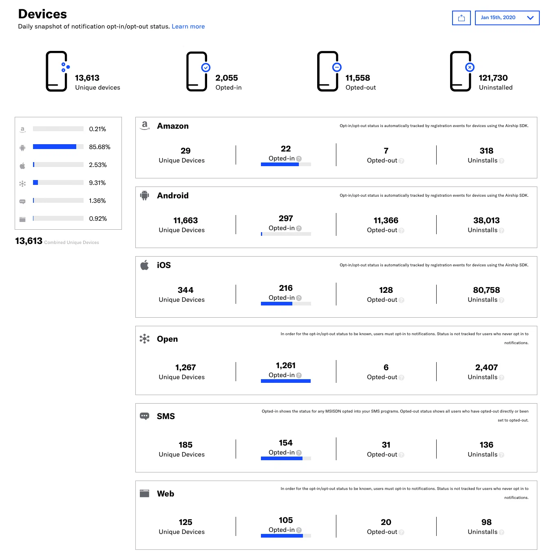Click the iOS help icon beside Uninstalls
Image resolution: width=552 pixels, height=560 pixels.
coord(501,300)
